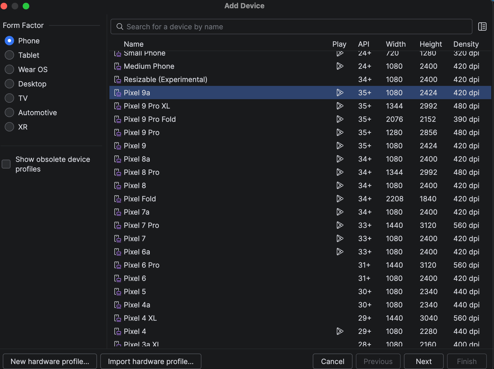The width and height of the screenshot is (494, 369).
Task: Select the Pixel 8 device name
Action: coord(135,186)
